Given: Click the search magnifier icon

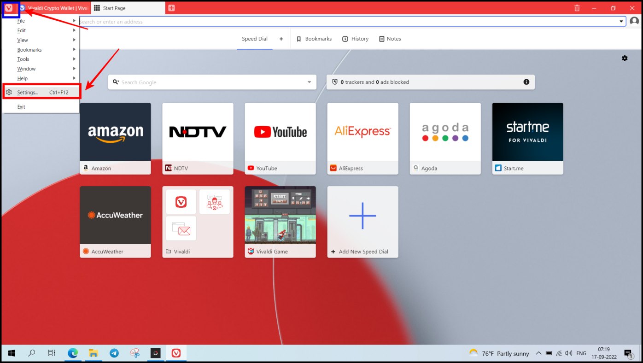Looking at the screenshot, I should (116, 82).
